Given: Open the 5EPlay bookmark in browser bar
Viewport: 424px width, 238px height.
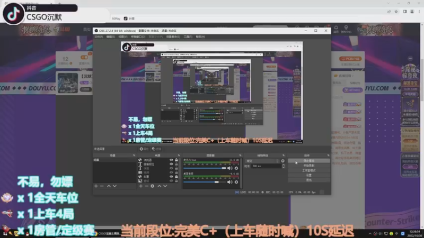Looking at the screenshot, I should [116, 19].
